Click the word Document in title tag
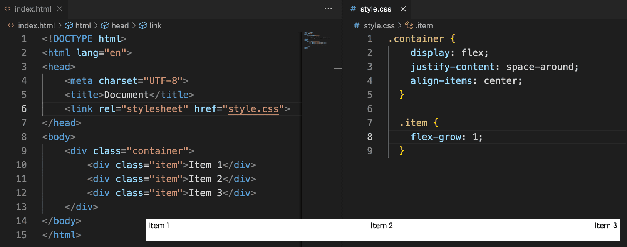 126,95
